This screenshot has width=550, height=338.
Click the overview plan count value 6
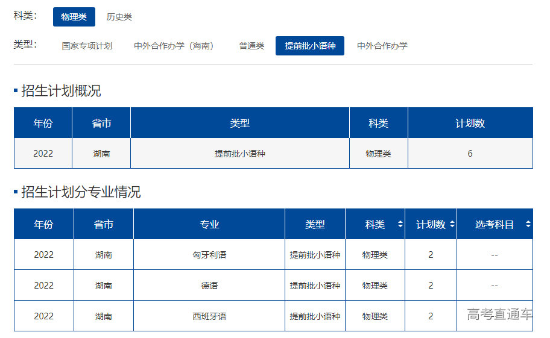470,154
